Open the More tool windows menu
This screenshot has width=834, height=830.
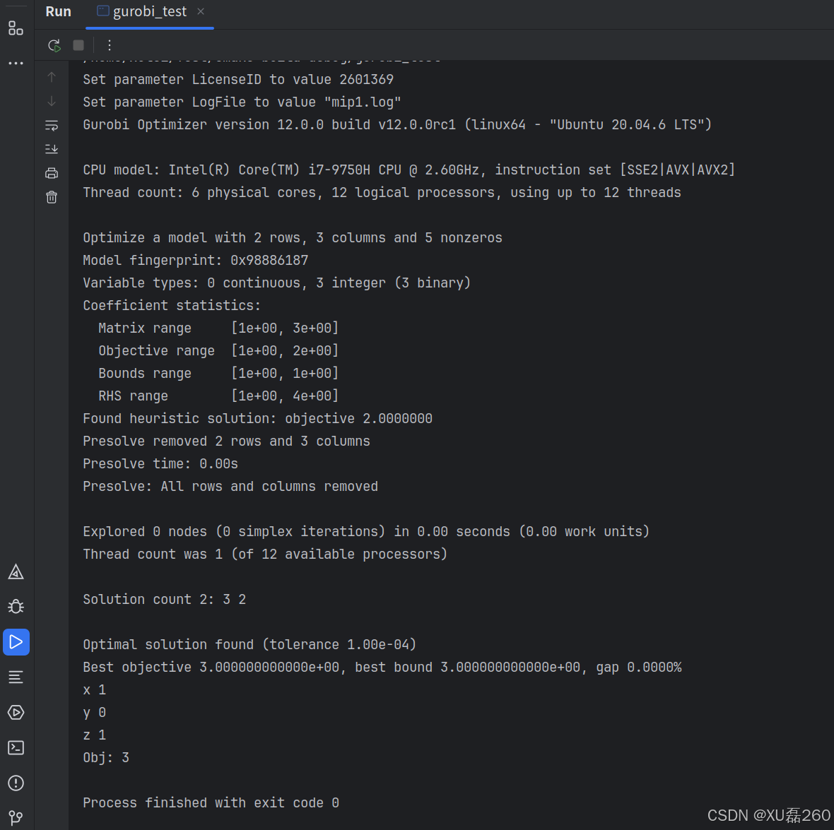[x=16, y=62]
